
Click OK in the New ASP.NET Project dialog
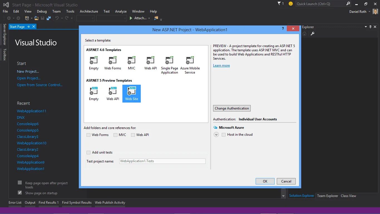265,181
